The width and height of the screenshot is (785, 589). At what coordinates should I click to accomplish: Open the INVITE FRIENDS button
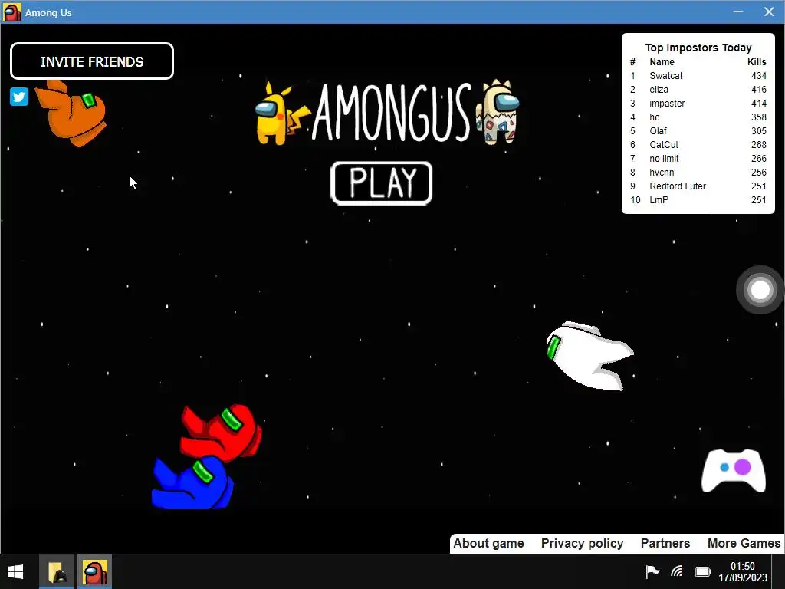[x=92, y=61]
